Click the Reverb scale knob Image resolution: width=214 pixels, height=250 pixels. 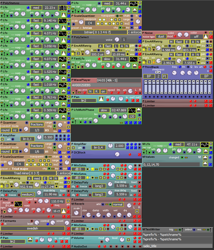click(77, 213)
